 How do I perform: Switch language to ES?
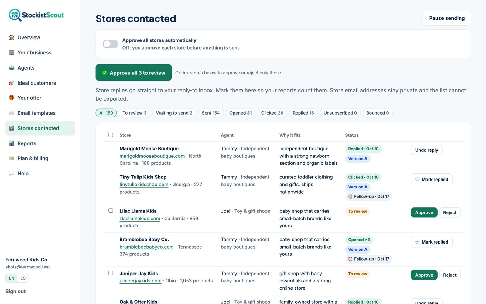point(23,278)
